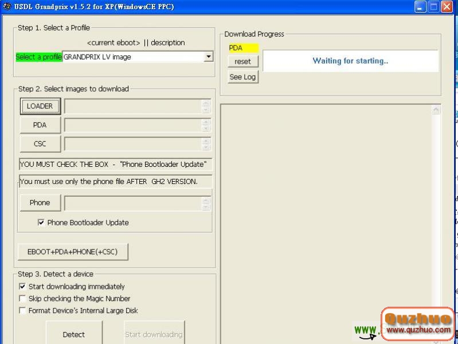Maximize the USDL Grandprix window

[x=433, y=6]
